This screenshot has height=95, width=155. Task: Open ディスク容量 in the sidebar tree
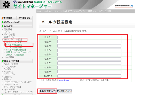[9, 35]
